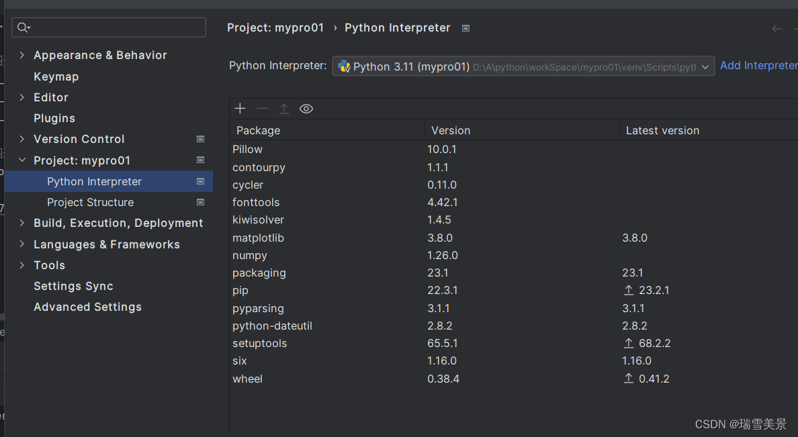The image size is (798, 437).
Task: Select the packaging package row
Action: click(514, 273)
